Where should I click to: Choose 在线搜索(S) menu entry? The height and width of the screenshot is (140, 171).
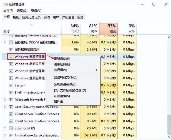tap(62, 96)
